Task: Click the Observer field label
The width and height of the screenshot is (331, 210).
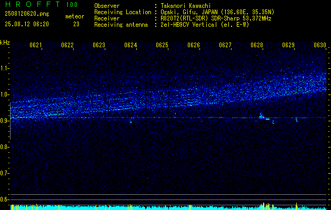Action: (107, 6)
